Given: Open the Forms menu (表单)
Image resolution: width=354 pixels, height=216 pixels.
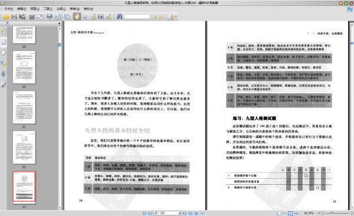Looking at the screenshot, I should pos(75,9).
